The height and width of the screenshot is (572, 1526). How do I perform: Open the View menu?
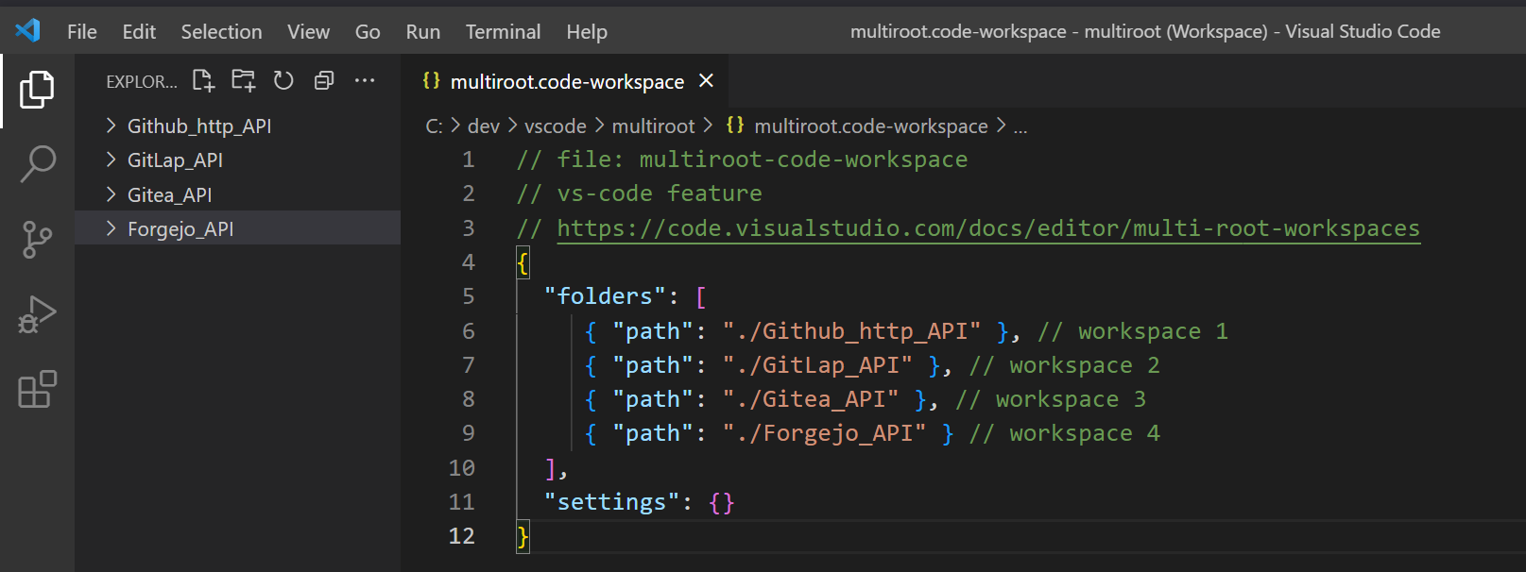click(308, 31)
